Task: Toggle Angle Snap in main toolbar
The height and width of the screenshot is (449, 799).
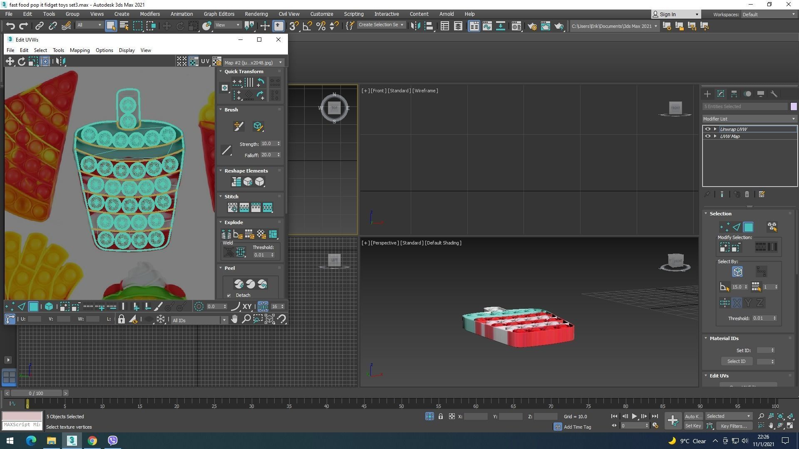Action: coord(307,26)
